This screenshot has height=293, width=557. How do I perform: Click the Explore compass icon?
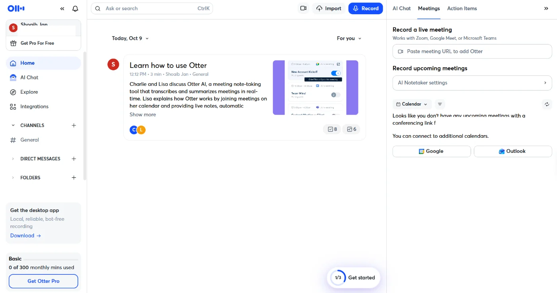pos(13,92)
